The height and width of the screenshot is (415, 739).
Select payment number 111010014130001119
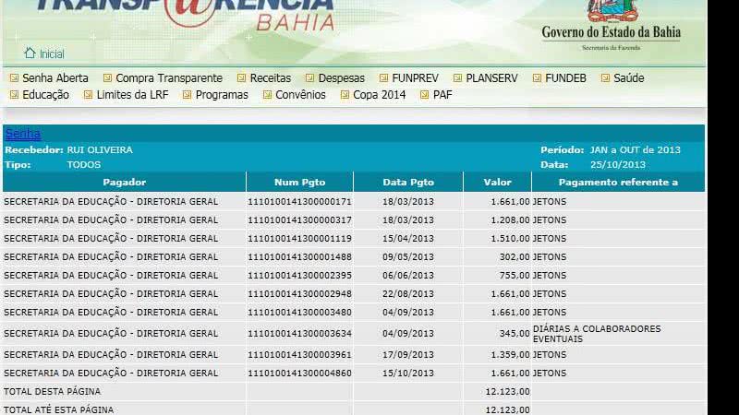[x=299, y=238]
